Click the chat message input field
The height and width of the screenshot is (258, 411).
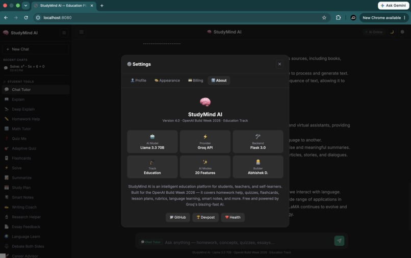(x=248, y=243)
